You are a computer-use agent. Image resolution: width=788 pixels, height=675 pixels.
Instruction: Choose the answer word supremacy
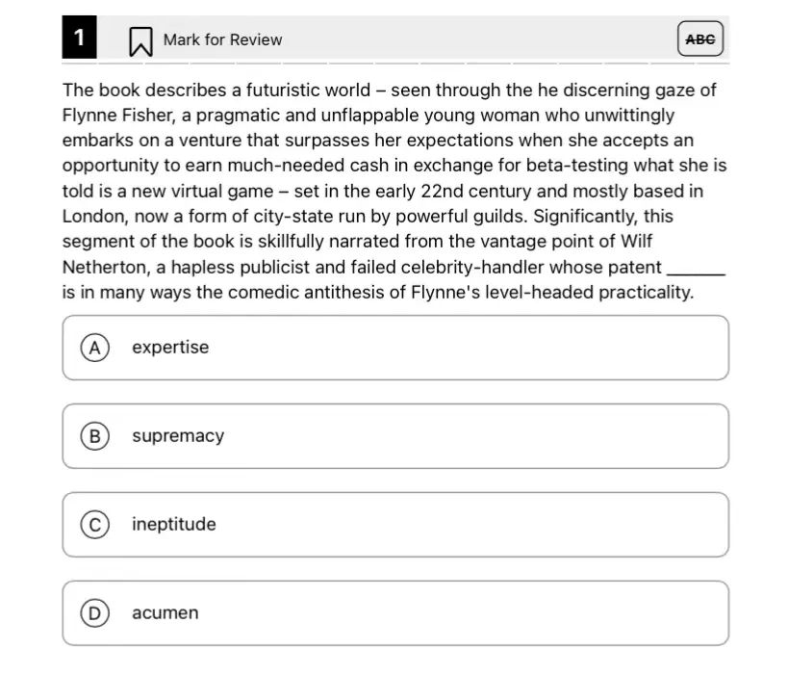pyautogui.click(x=178, y=436)
